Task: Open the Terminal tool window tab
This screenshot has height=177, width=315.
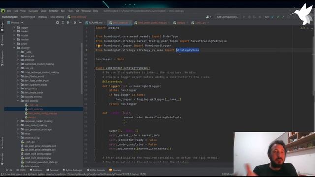Action: pyautogui.click(x=52, y=170)
